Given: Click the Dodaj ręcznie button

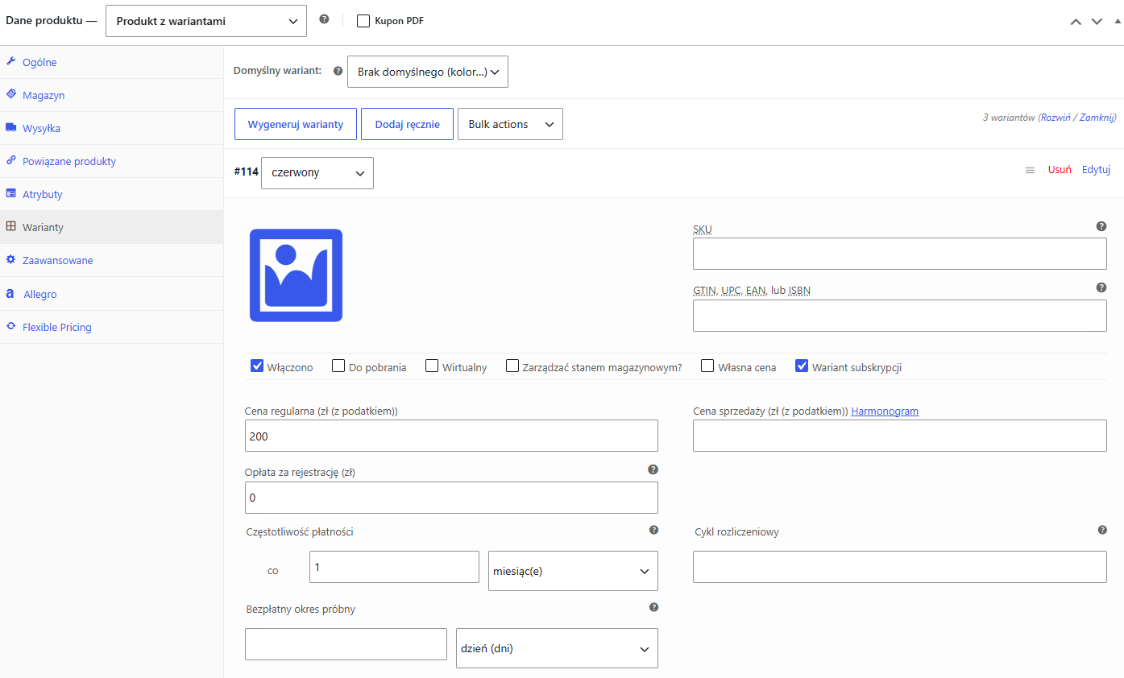Looking at the screenshot, I should pos(407,124).
